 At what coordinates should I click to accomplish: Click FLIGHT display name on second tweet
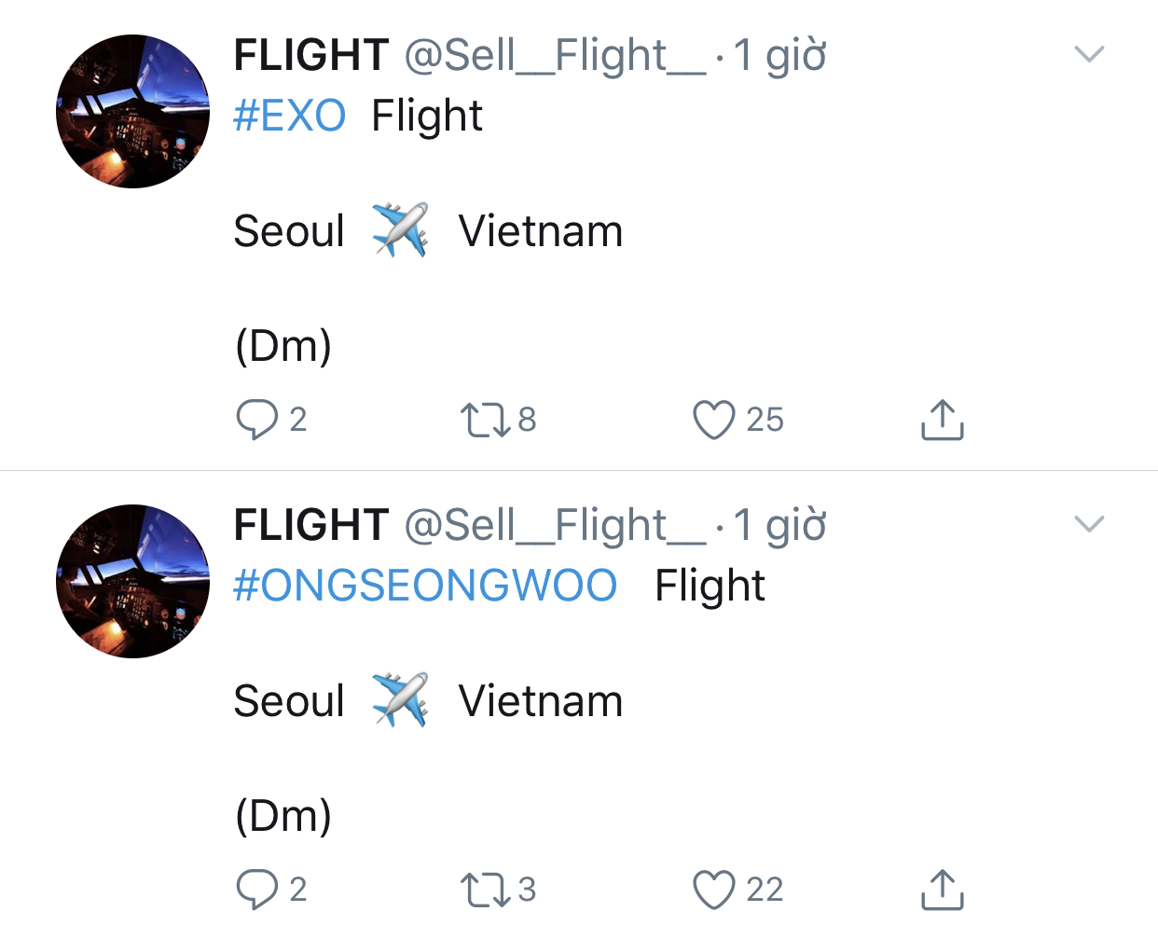(x=310, y=526)
